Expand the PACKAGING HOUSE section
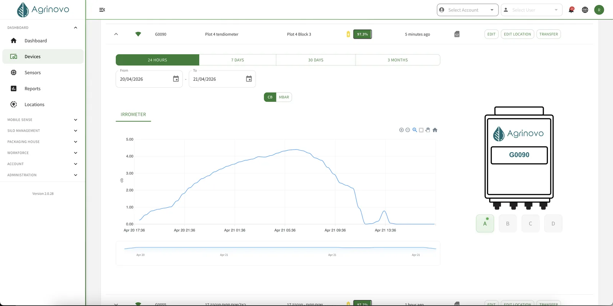Screen dimensions: 613x306 [43, 142]
